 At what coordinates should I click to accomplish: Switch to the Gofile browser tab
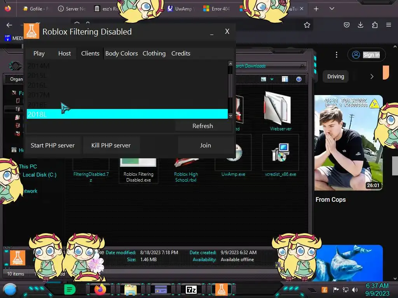pyautogui.click(x=35, y=9)
